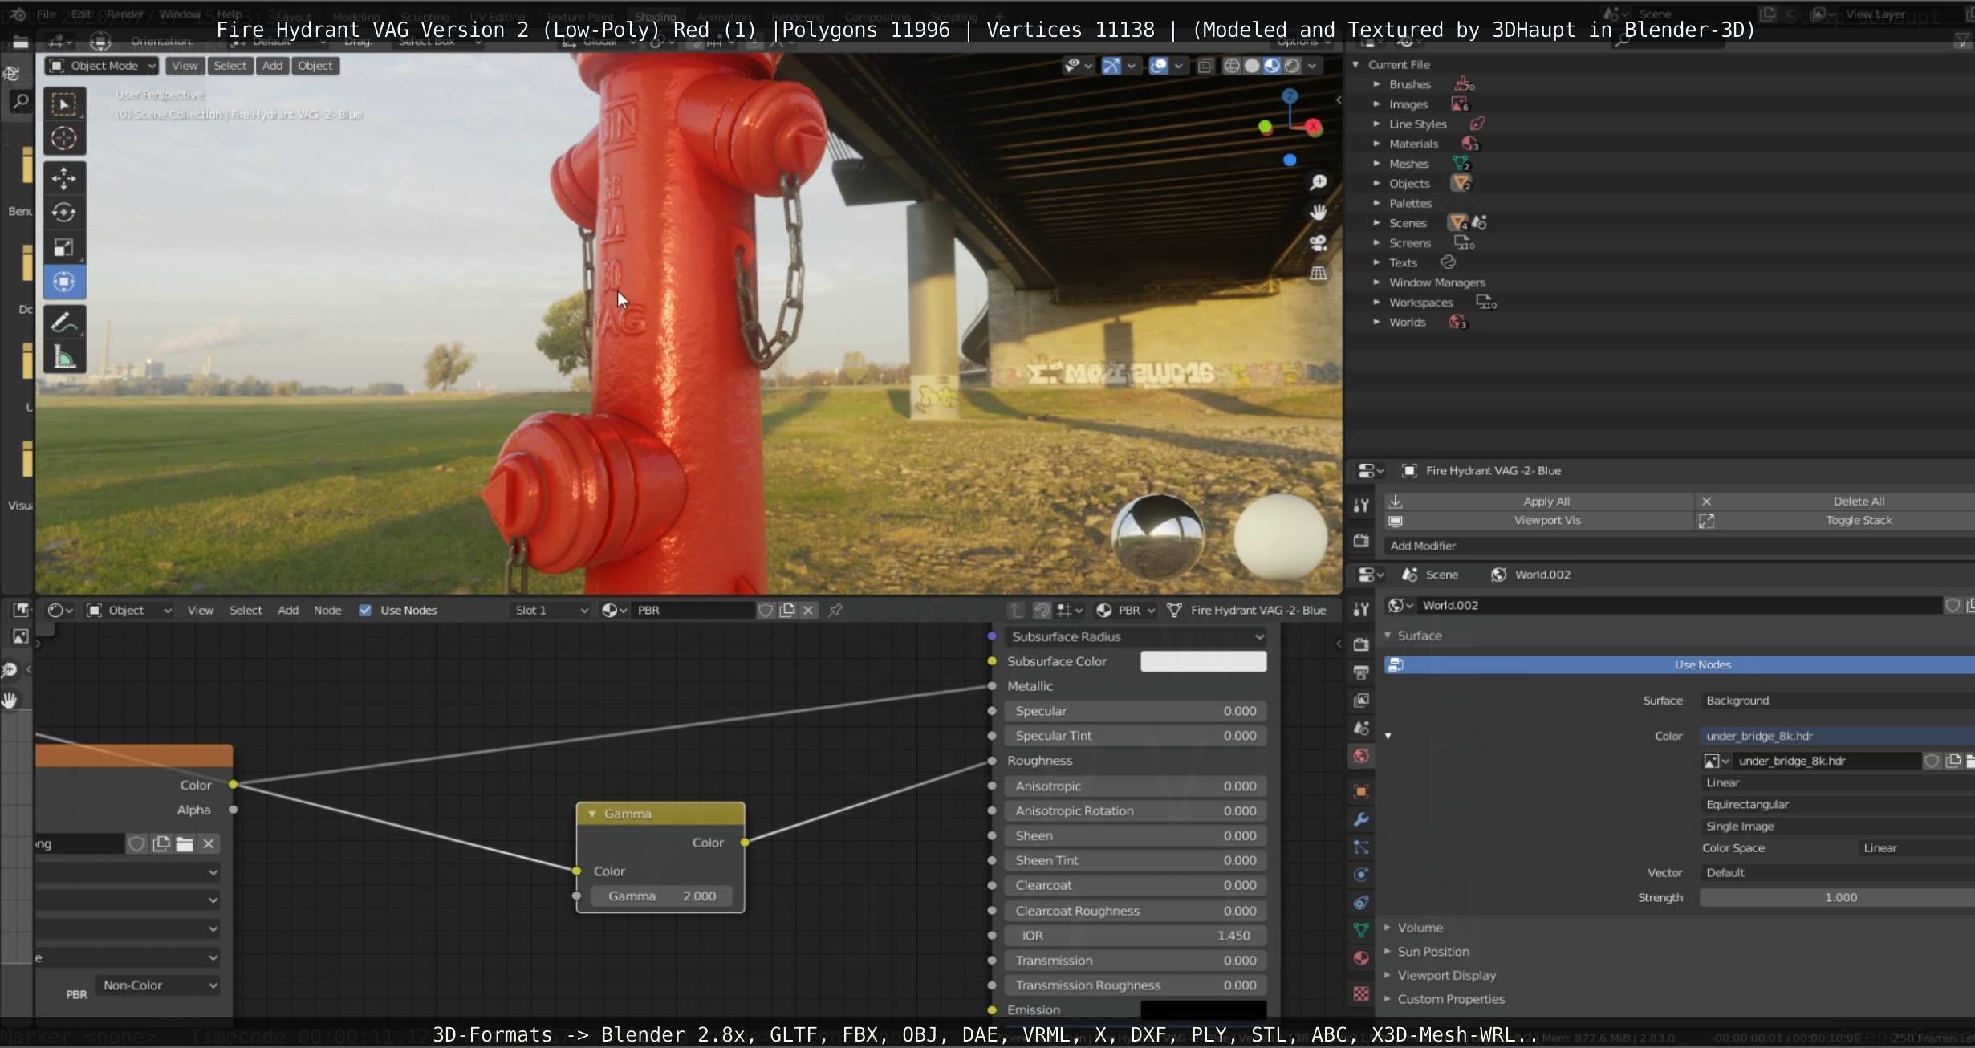Screen dimensions: 1975x1048
Task: Choose the Rotate tool
Action: pos(64,213)
